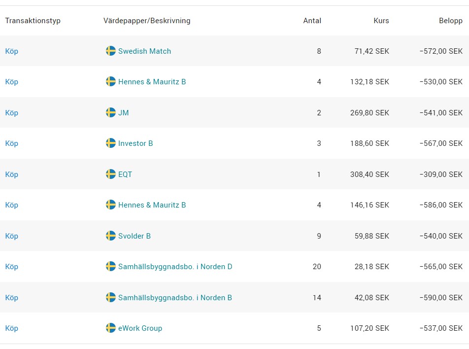This screenshot has width=469, height=349.
Task: Select the amount cell −572,00 SEK
Action: point(441,51)
